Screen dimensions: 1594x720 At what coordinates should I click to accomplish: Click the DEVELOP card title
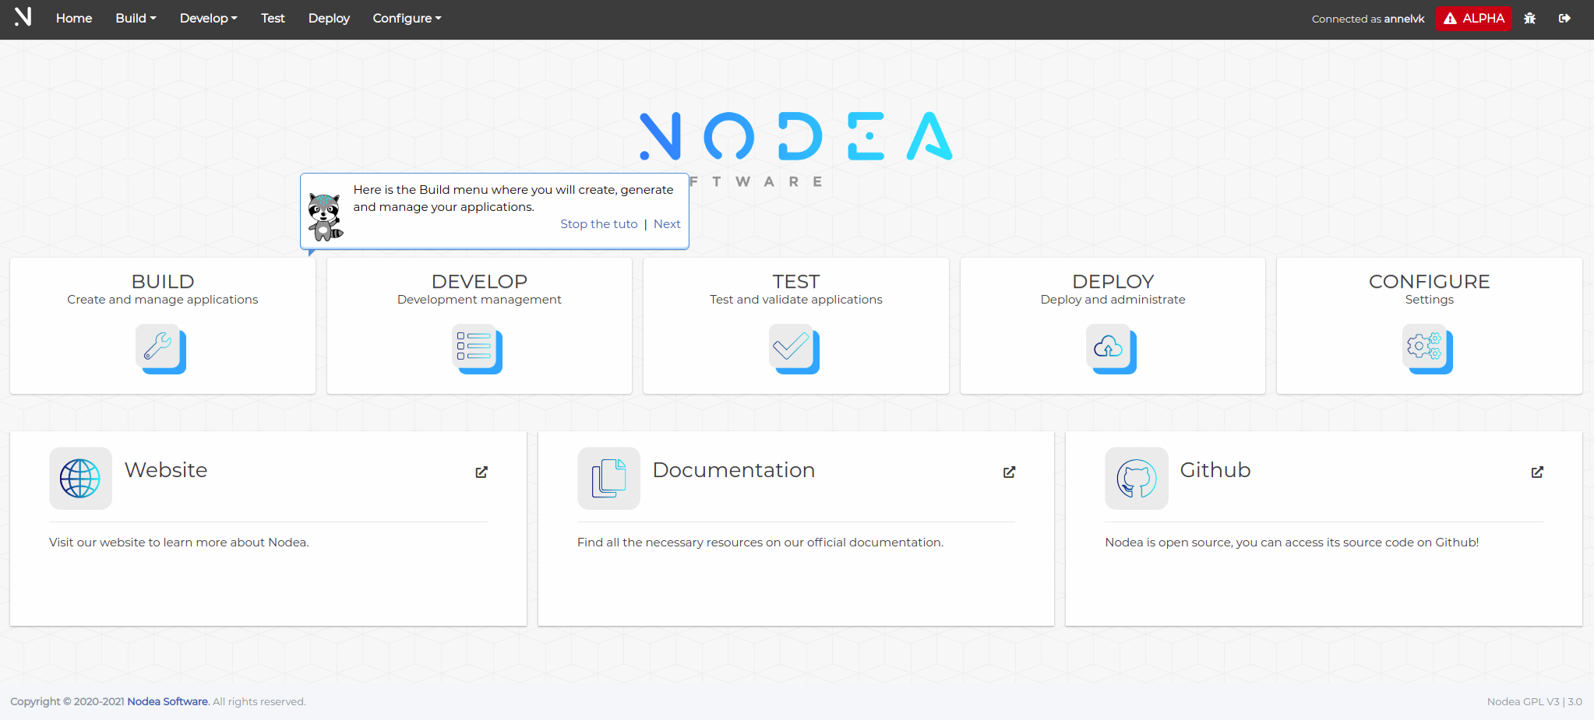point(479,282)
